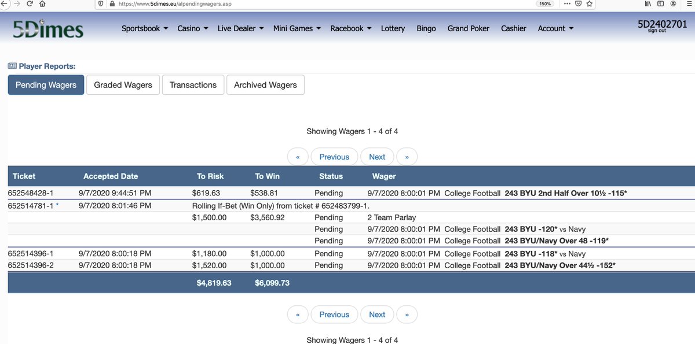The height and width of the screenshot is (344, 695).
Task: Click BYU/Navy Over 48 -119 wager
Action: pos(557,241)
